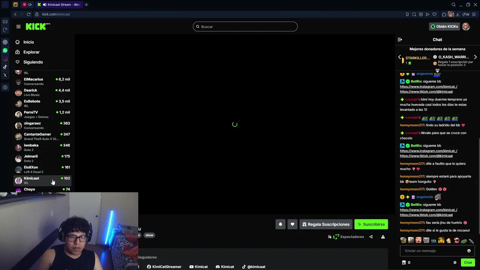Expand the donor leaderboard handle

(x=437, y=70)
